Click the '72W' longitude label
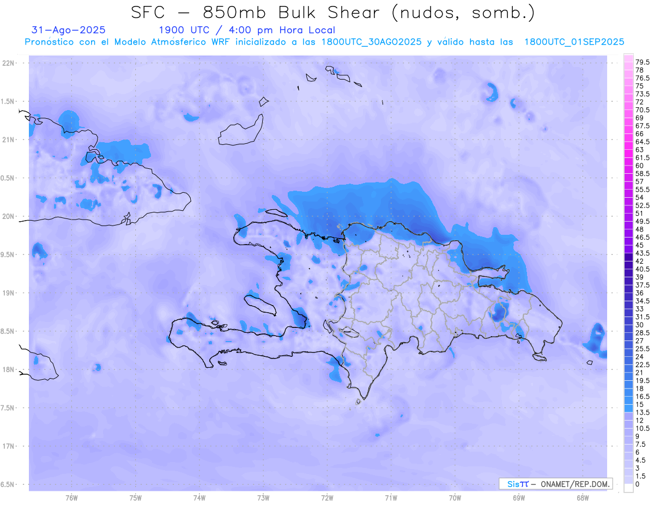Image resolution: width=654 pixels, height=505 pixels. pyautogui.click(x=327, y=498)
